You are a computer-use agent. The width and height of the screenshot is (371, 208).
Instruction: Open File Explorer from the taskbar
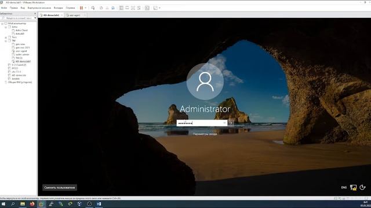(x=23, y=204)
